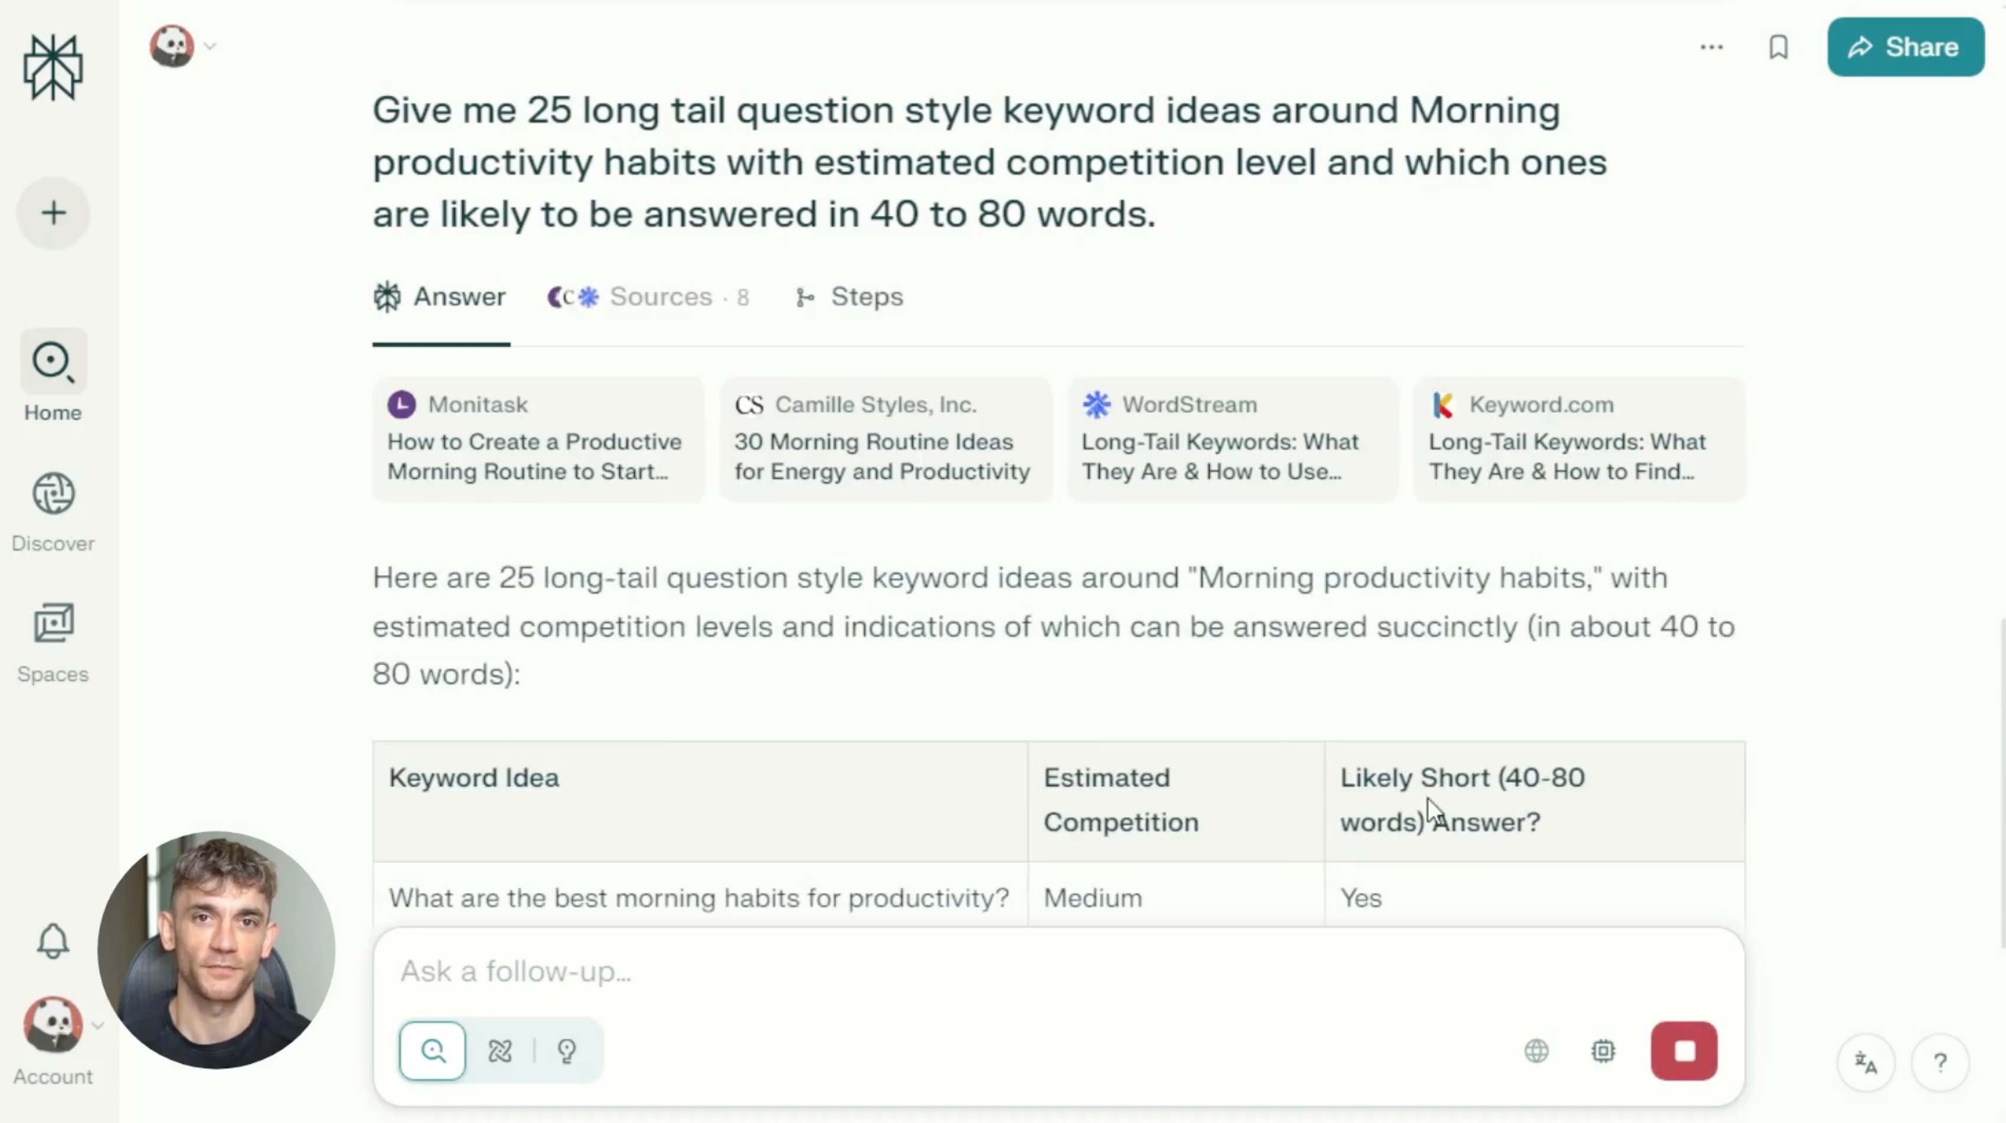Screen dimensions: 2006x1123
Task: Click the Share button
Action: point(1905,47)
